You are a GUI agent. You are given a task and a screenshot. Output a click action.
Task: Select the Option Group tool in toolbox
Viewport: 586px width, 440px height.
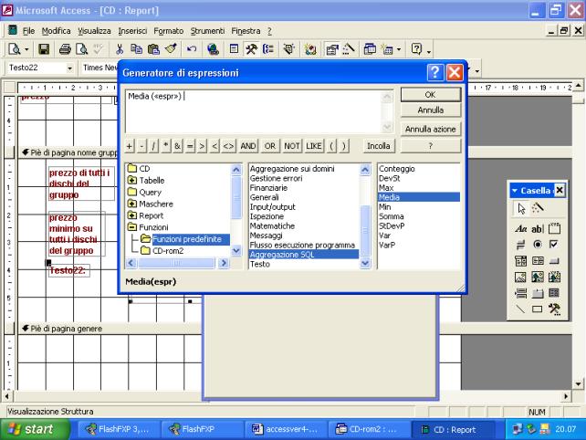[x=554, y=228]
